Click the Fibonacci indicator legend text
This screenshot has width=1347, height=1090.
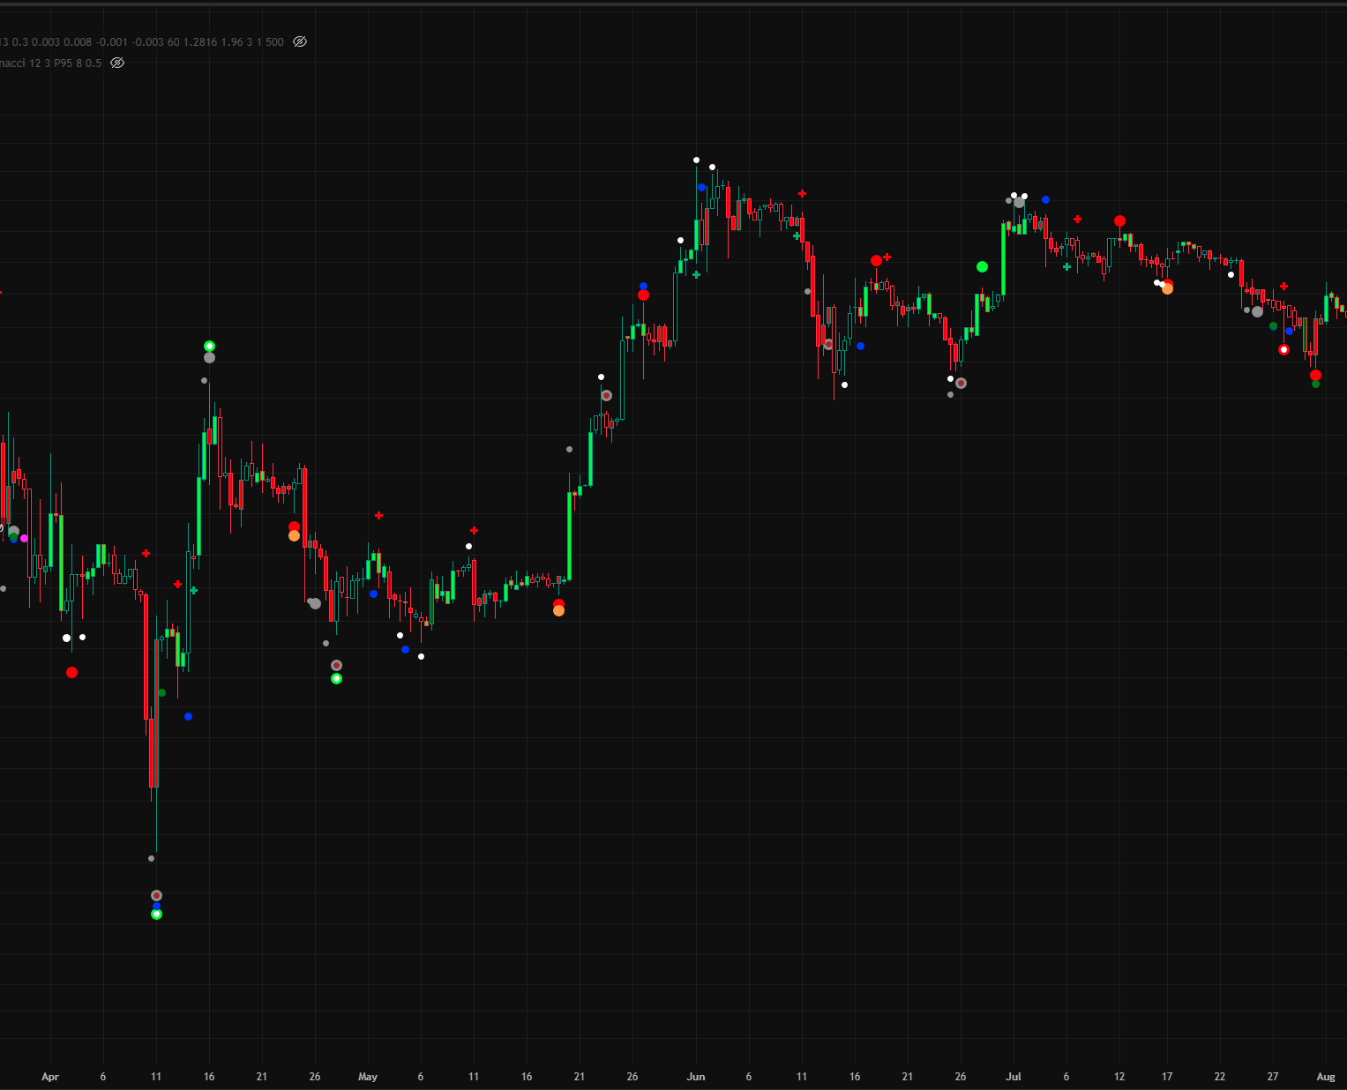point(50,63)
